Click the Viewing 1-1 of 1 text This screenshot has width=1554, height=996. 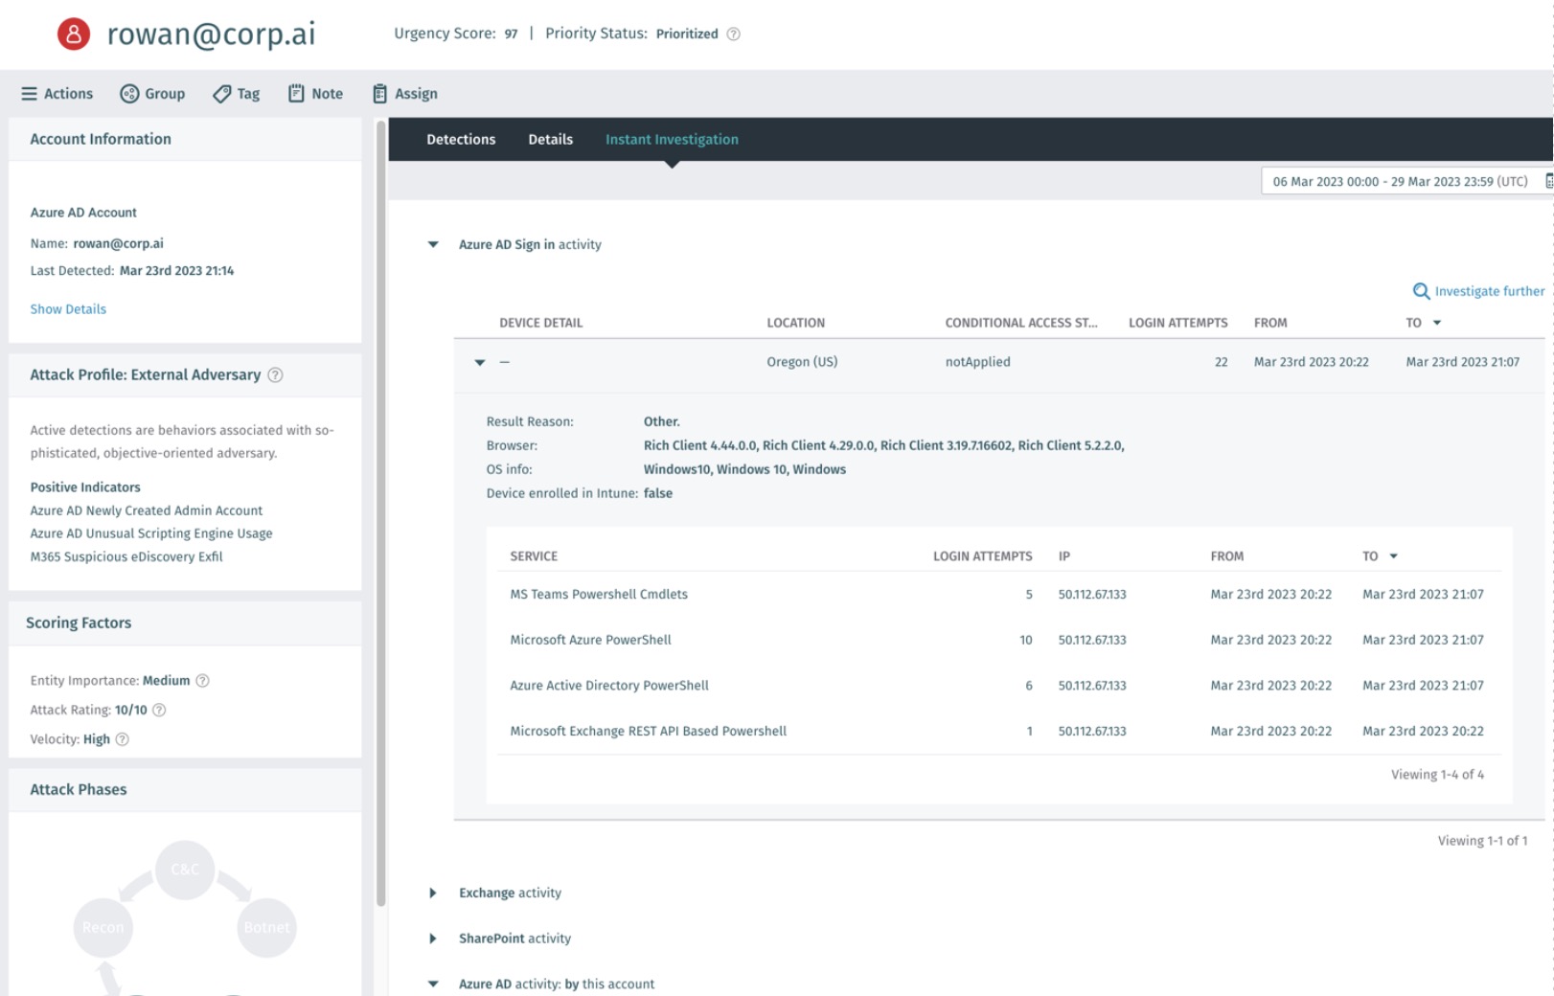tap(1482, 841)
